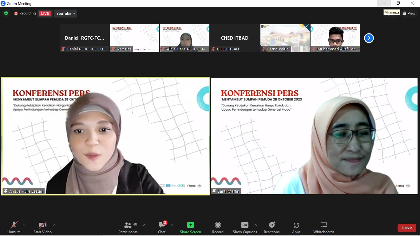Open Whiteboards

pos(323,228)
